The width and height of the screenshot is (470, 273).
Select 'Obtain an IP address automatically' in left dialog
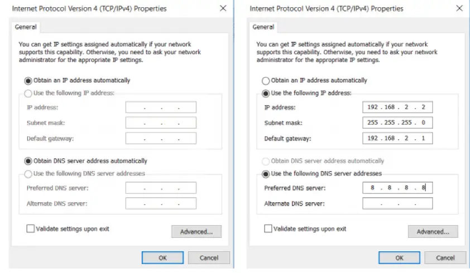coord(28,80)
